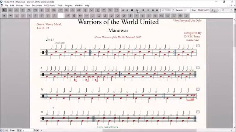Click the playback measure counter field
The height and width of the screenshot is (132, 236).
point(166,10)
